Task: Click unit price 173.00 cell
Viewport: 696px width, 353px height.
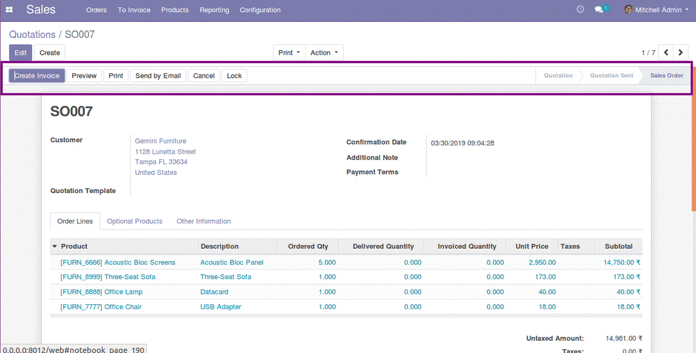Action: point(545,276)
